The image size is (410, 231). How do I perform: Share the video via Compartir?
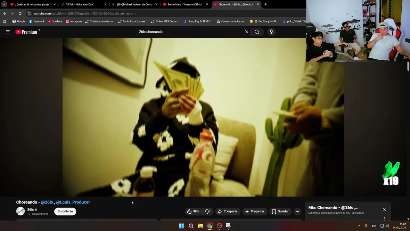(227, 211)
